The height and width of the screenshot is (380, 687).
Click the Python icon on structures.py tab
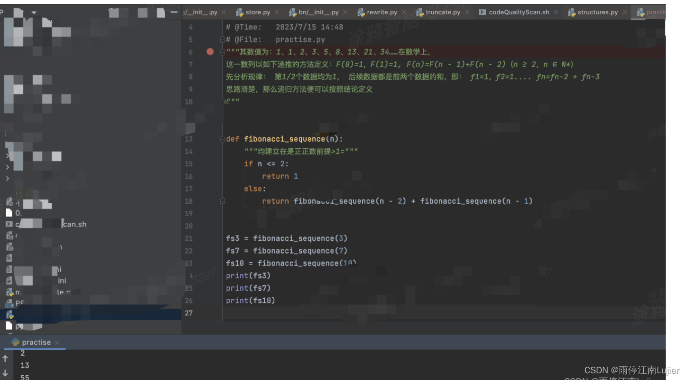[572, 12]
